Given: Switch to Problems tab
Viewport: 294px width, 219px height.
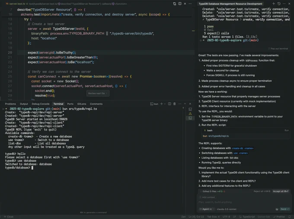Looking at the screenshot, I should point(10,104).
